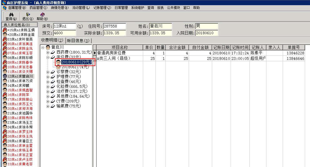
Task: Click the 预交 field showing 4600
Action: (x=65, y=33)
